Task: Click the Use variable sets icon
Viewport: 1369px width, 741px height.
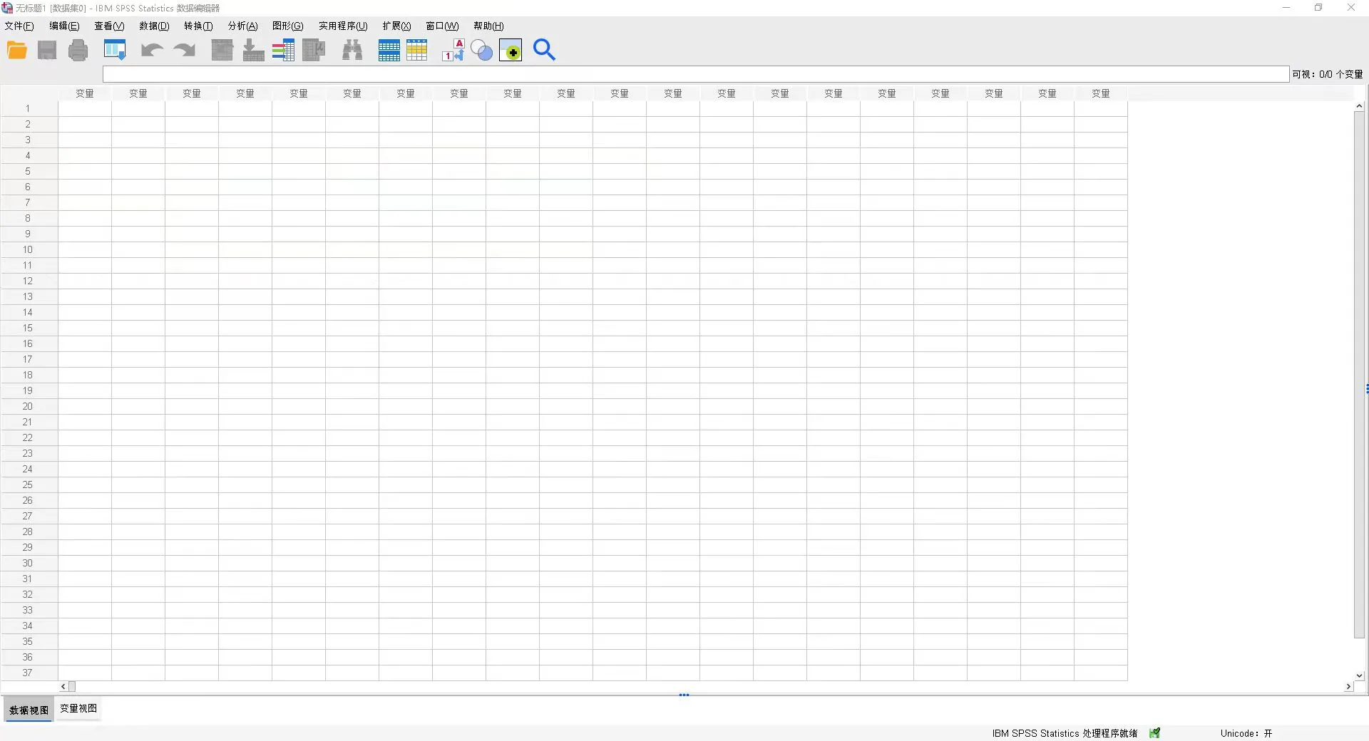Action: (482, 50)
